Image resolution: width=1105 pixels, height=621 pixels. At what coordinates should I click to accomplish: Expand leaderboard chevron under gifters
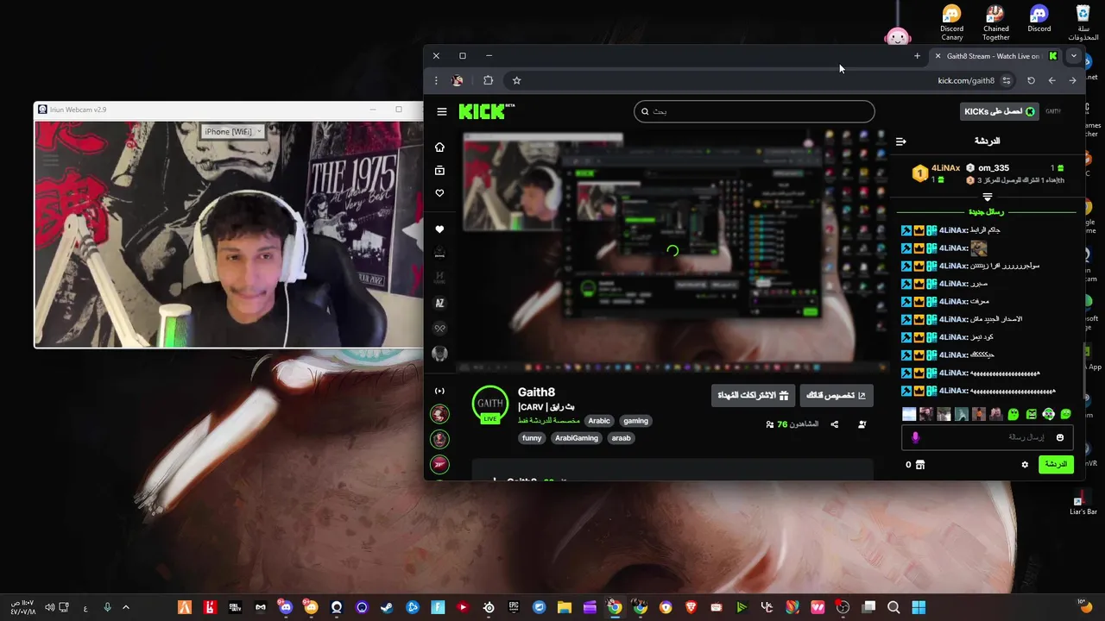tap(988, 198)
